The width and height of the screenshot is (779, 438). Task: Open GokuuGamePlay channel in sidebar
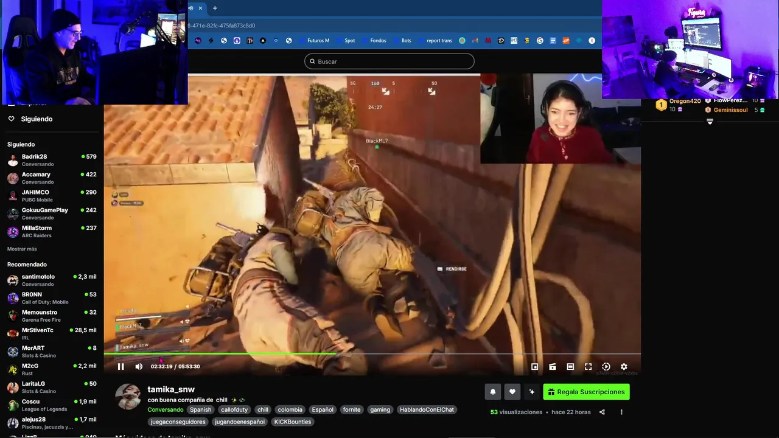pyautogui.click(x=52, y=214)
